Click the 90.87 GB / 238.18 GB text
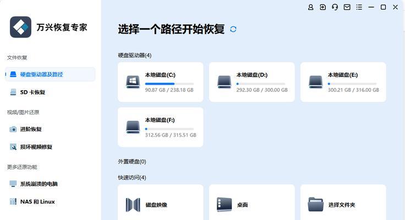 169,90
